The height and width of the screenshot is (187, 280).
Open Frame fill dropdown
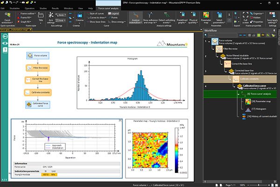[x=25, y=18]
